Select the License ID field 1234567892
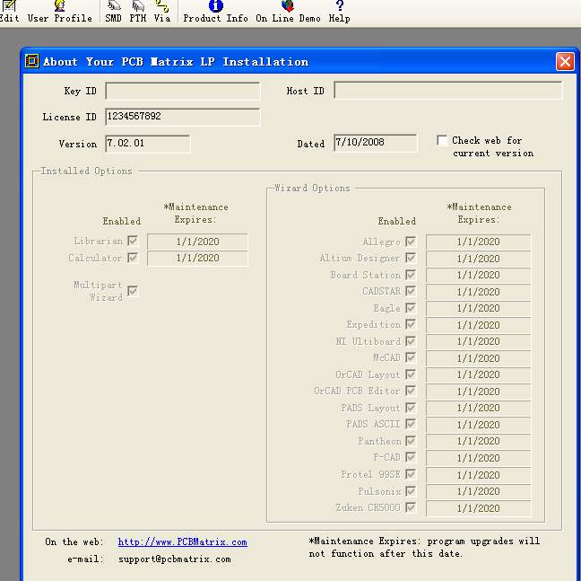Screen dimensions: 581x581 click(x=183, y=117)
